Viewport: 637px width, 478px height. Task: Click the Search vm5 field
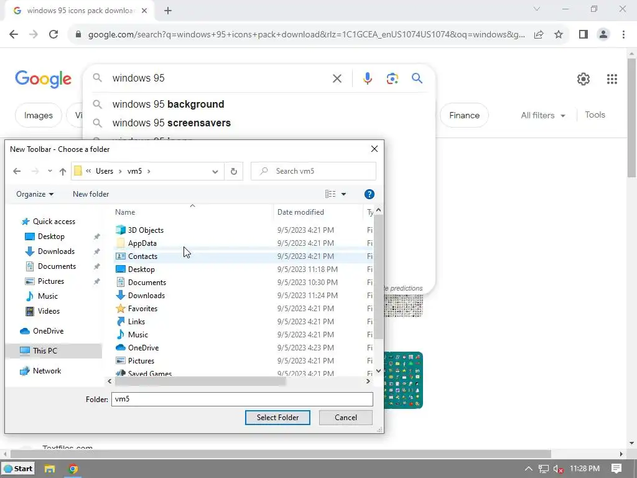314,171
